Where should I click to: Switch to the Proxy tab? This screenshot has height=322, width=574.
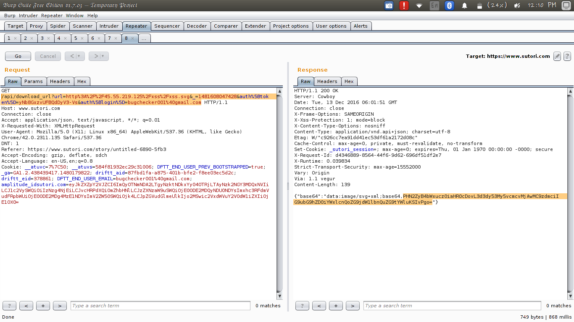pos(37,26)
